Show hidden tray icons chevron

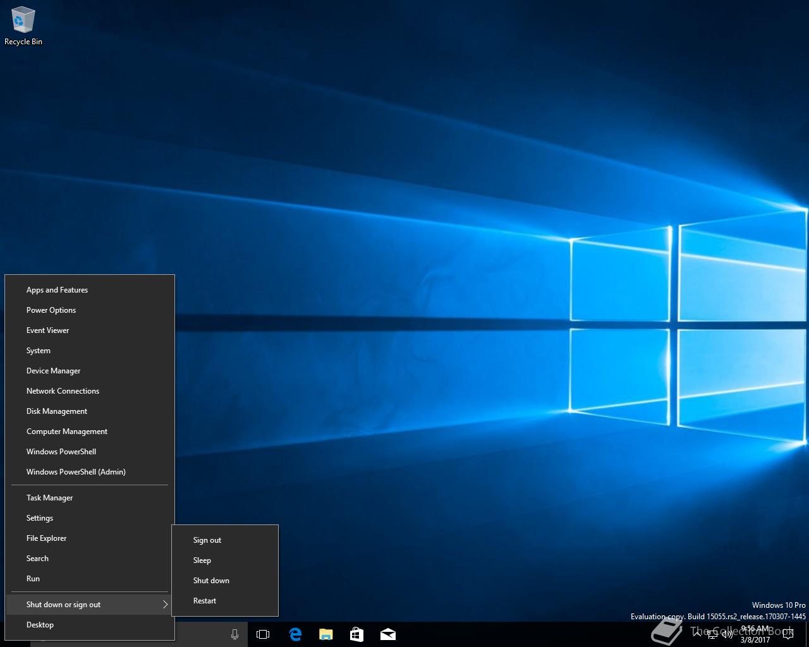tap(697, 634)
